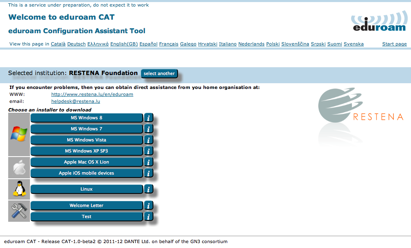Choose Apple iOS mobile devices installer
411x248 pixels.
(87, 173)
